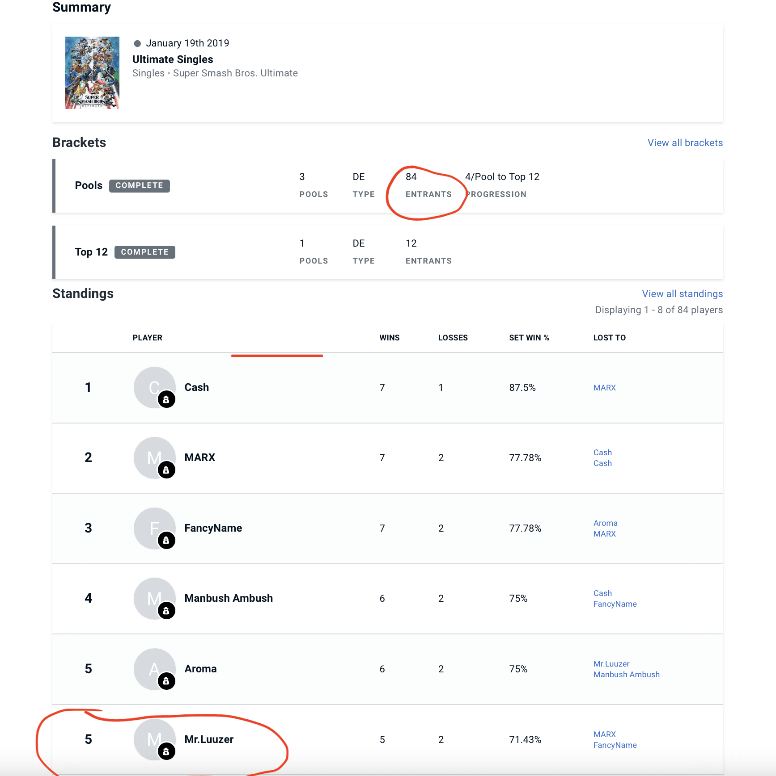Select player name MARX in standings
Viewport: 776px width, 776px height.
(200, 457)
